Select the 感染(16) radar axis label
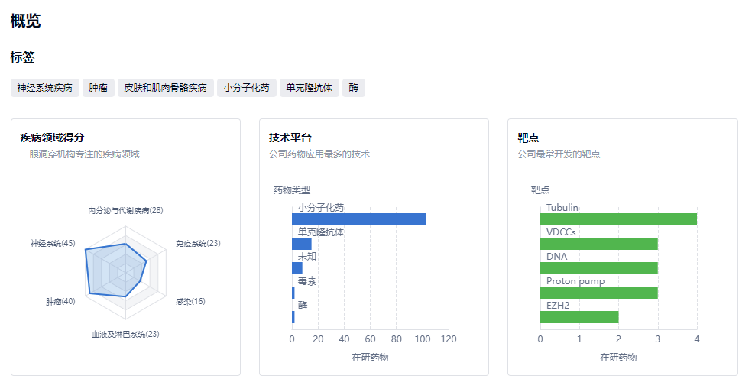 click(190, 302)
